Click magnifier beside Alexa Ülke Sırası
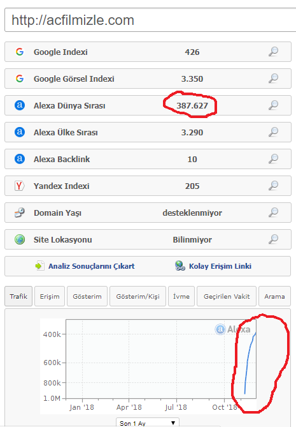 coord(274,132)
